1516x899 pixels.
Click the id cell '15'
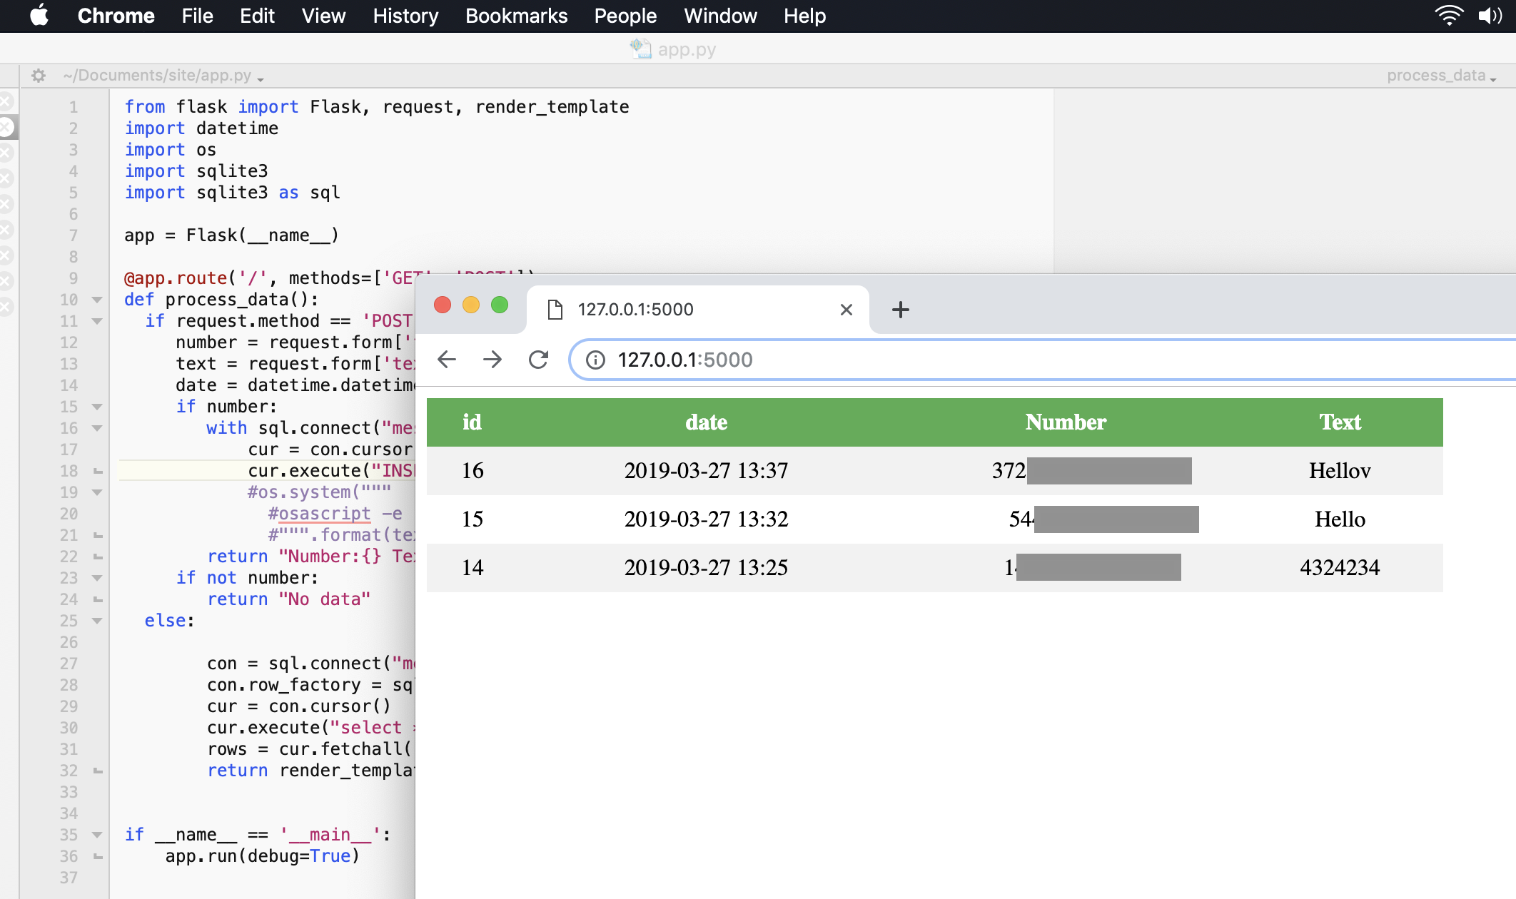pos(473,519)
